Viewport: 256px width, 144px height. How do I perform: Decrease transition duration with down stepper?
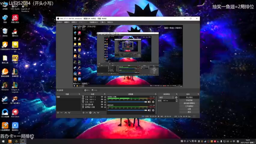click(x=177, y=101)
